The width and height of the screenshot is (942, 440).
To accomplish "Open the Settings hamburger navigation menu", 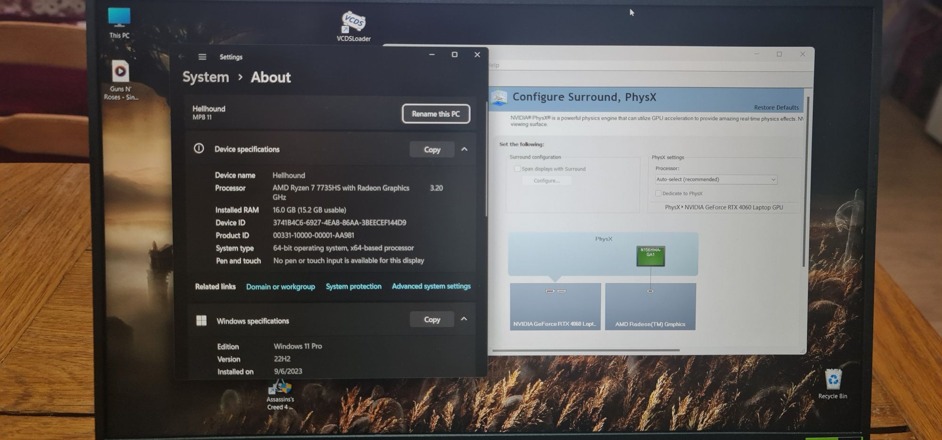I will [203, 57].
